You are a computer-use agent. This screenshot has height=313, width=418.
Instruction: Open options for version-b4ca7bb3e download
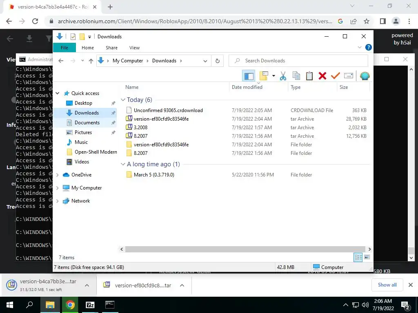click(87, 285)
